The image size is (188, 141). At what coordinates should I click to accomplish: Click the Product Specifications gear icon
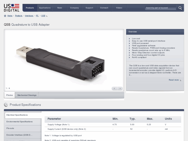click(6, 105)
